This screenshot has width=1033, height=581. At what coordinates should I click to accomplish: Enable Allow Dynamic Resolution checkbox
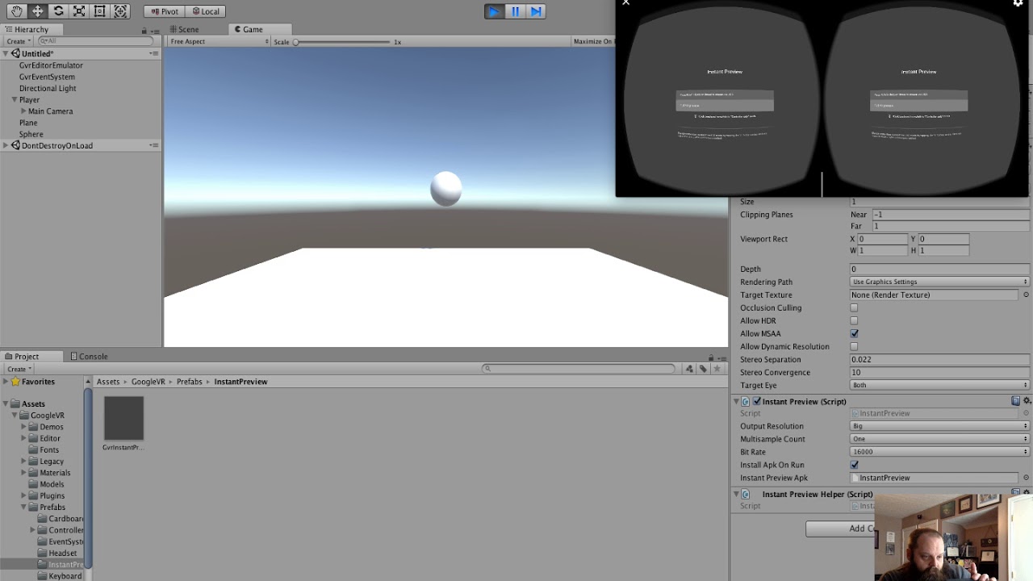pos(854,346)
